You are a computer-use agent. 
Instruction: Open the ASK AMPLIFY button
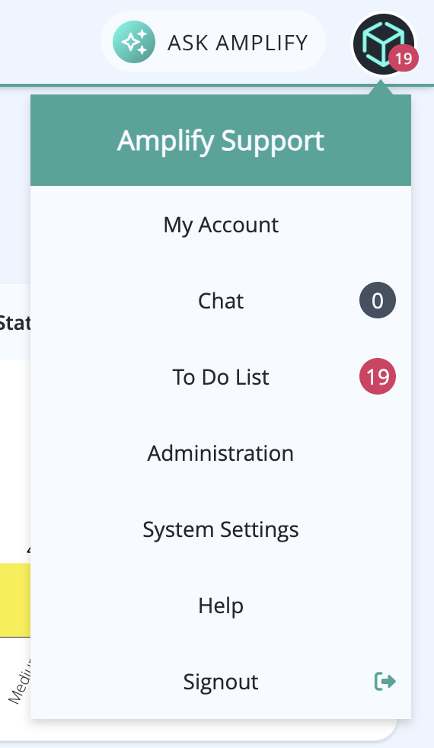[213, 42]
